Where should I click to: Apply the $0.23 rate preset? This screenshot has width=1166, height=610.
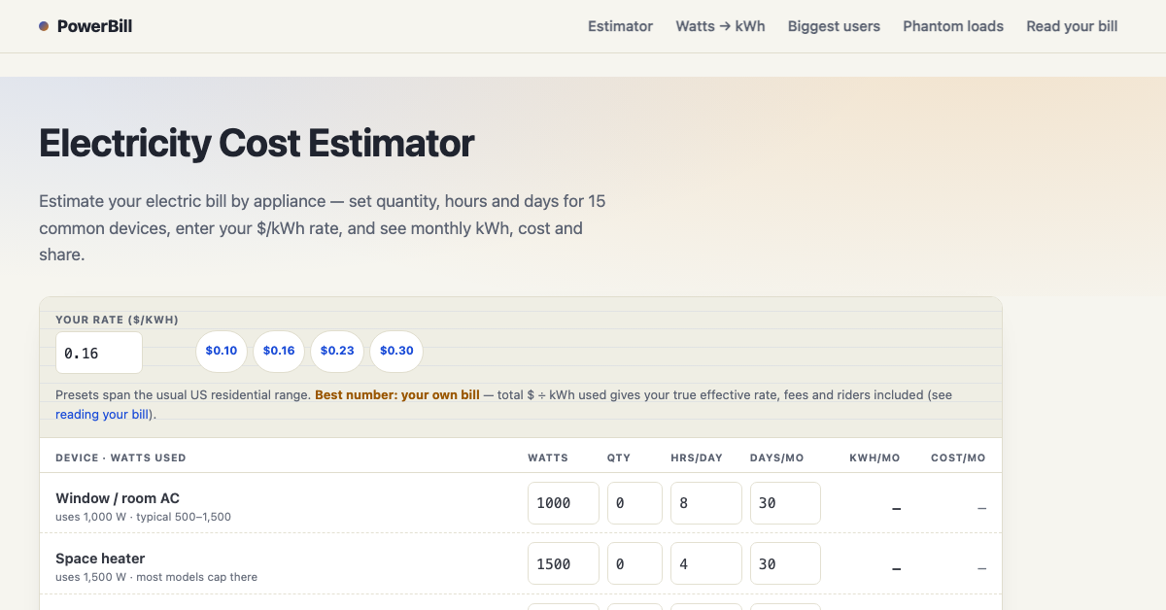[337, 351]
